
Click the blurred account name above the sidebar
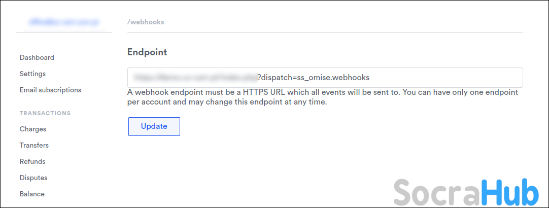(63, 22)
